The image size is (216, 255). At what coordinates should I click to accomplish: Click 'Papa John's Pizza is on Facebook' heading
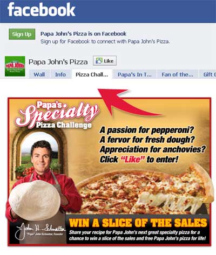(83, 33)
